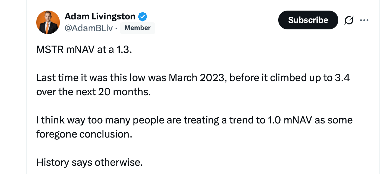The width and height of the screenshot is (392, 174).
Task: Open the @AdamBLiv handle link
Action: pyautogui.click(x=88, y=28)
